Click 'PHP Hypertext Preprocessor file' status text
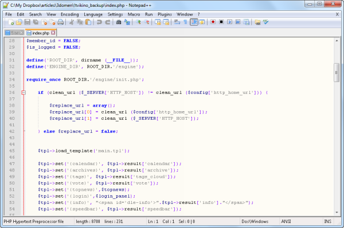The height and width of the screenshot is (228, 344). click(x=34, y=222)
